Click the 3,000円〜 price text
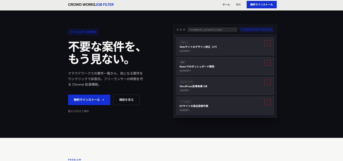Viewport: 343px width, 161px height. [185, 90]
